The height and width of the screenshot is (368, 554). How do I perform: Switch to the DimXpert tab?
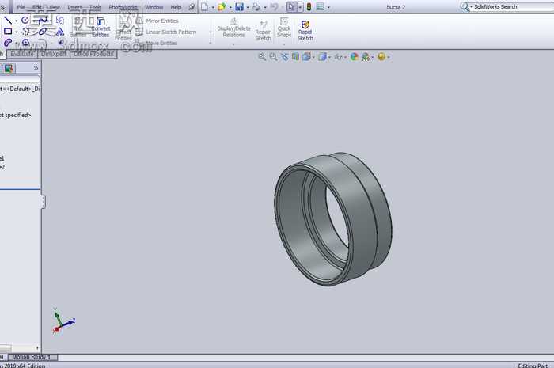pos(54,54)
